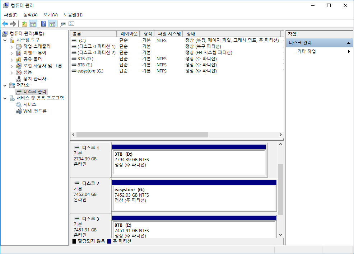The image size is (354, 254).
Task: Click the Device Manager icon in tree
Action: coord(19,79)
